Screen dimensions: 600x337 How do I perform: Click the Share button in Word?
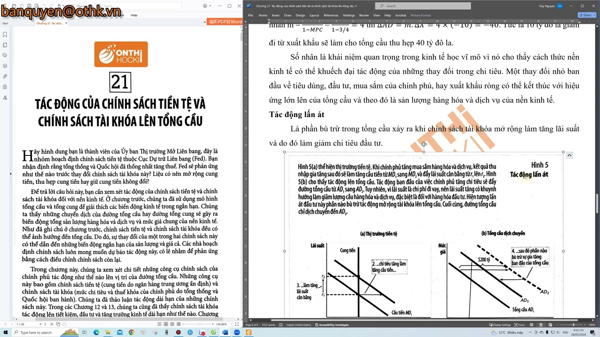[x=586, y=15]
